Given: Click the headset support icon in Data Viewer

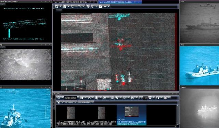Looking at the screenshot, I should click(158, 98).
